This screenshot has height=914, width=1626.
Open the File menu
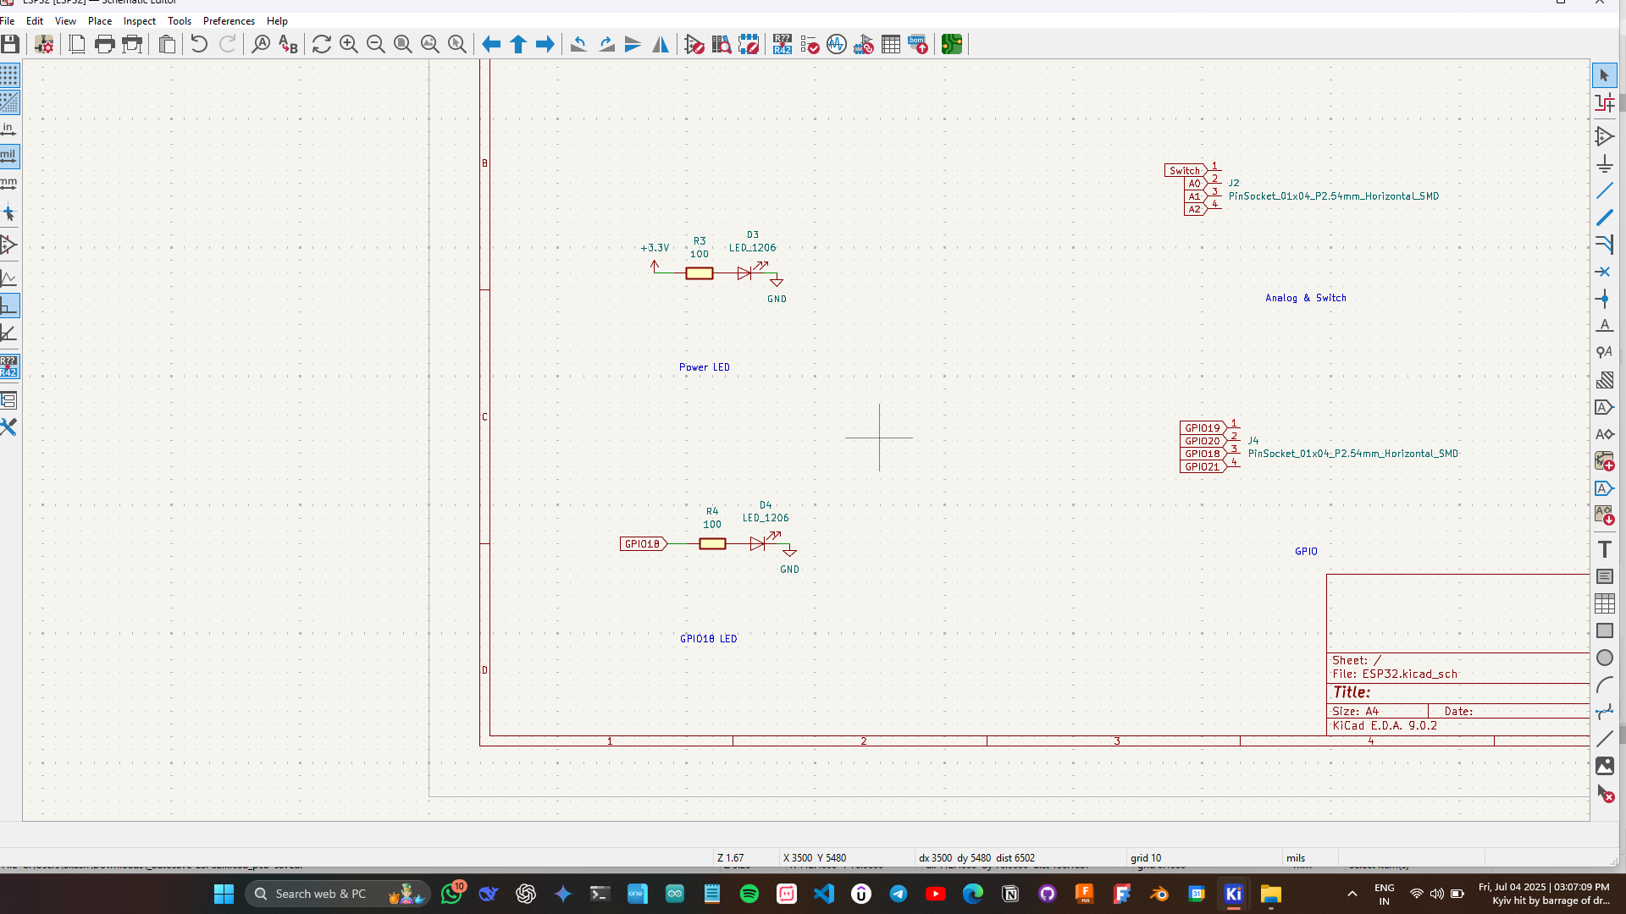8,21
